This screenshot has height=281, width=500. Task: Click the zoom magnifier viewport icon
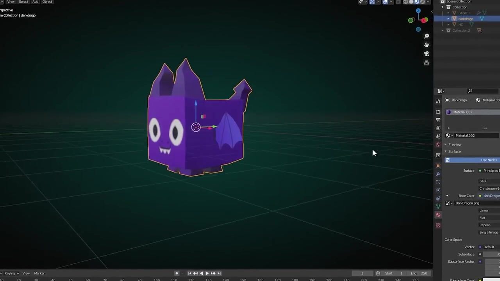click(427, 36)
